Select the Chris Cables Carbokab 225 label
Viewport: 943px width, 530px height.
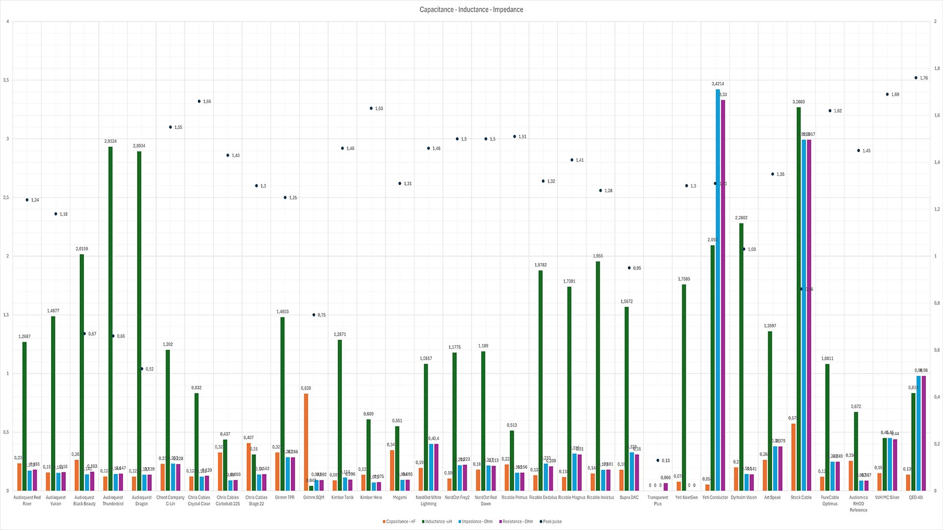point(228,501)
